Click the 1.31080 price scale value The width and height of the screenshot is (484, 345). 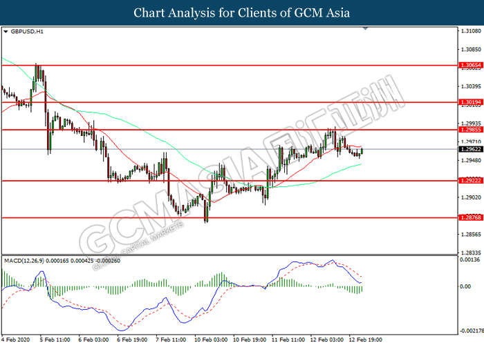(x=471, y=31)
